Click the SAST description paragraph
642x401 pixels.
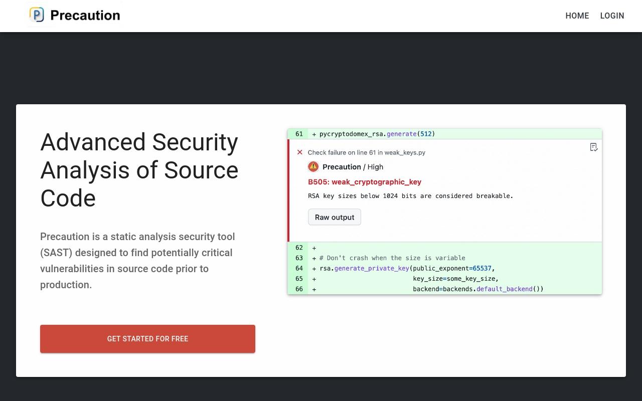(137, 261)
